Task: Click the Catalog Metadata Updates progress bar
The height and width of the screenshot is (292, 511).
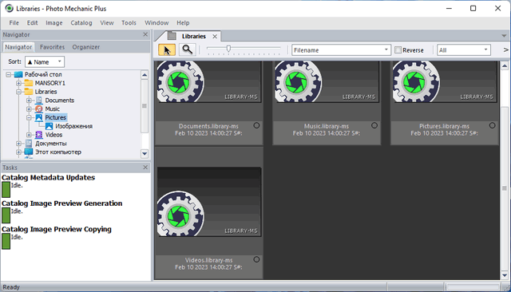Action: pos(6,189)
